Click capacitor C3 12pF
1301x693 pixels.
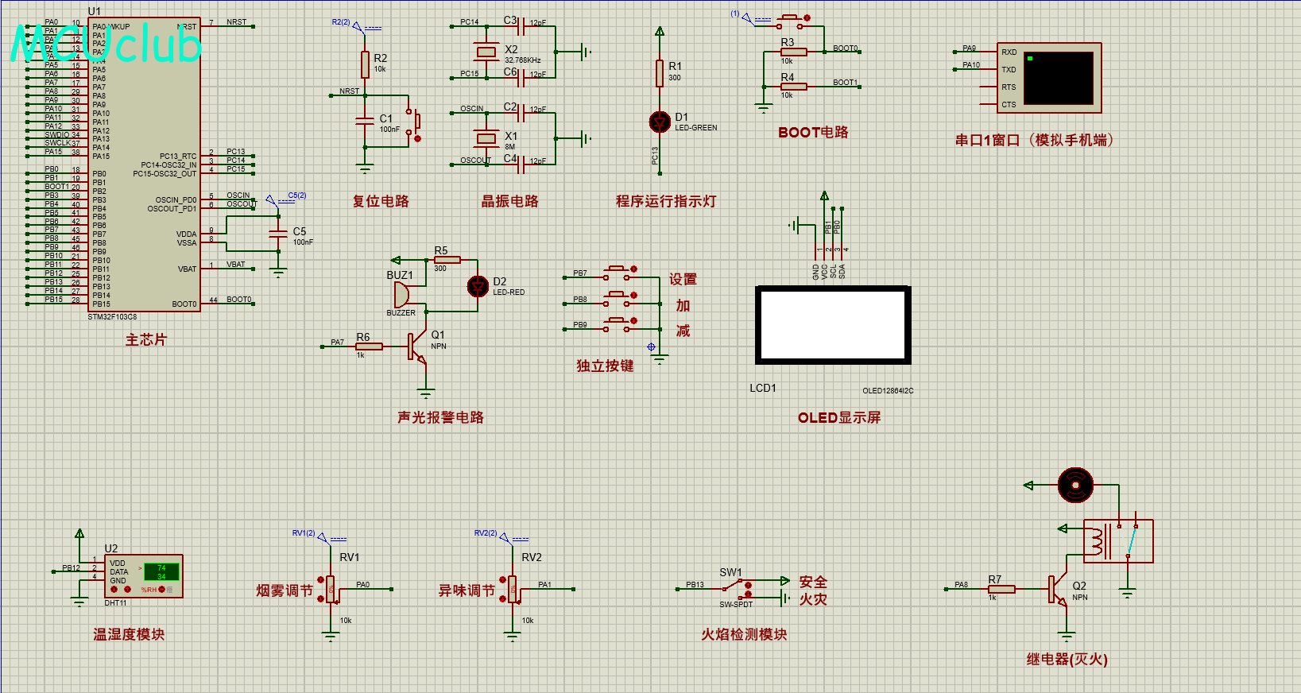tap(521, 28)
